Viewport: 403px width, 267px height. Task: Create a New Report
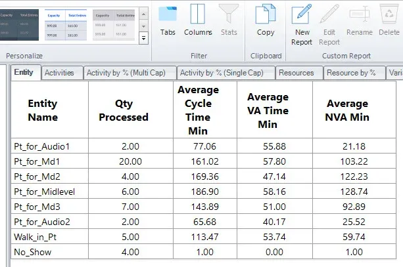302,25
